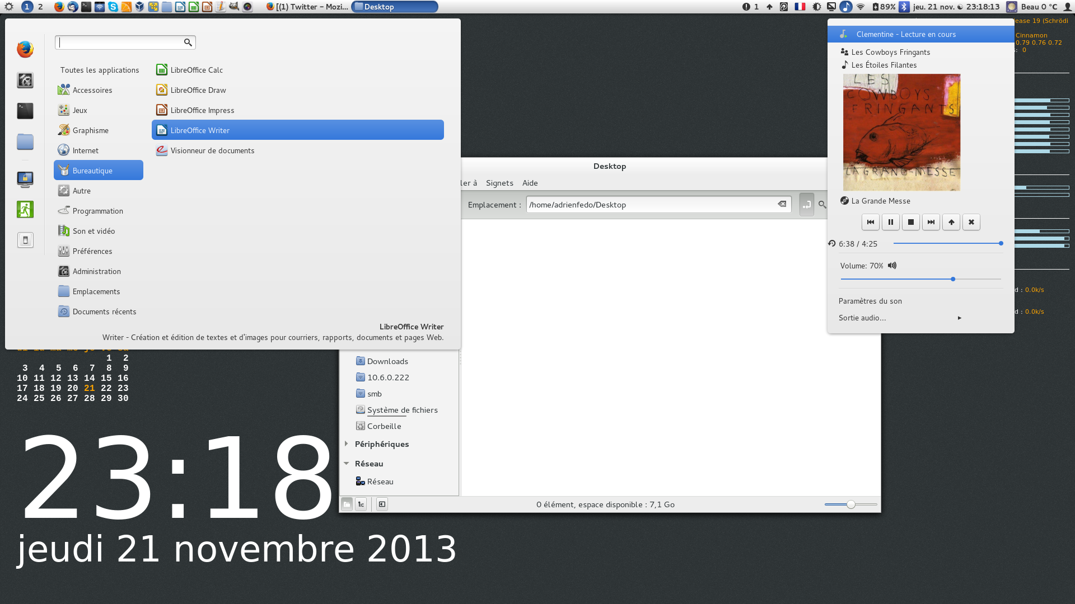
Task: Open Son et vidéo category
Action: 99,231
